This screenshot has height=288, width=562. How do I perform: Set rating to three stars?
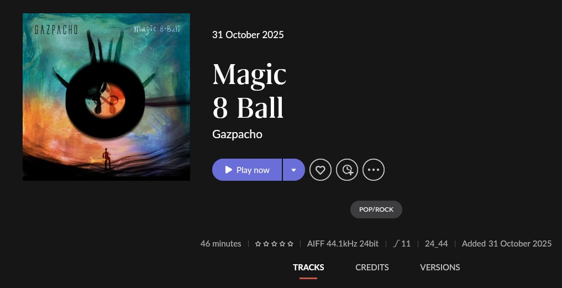pos(274,244)
